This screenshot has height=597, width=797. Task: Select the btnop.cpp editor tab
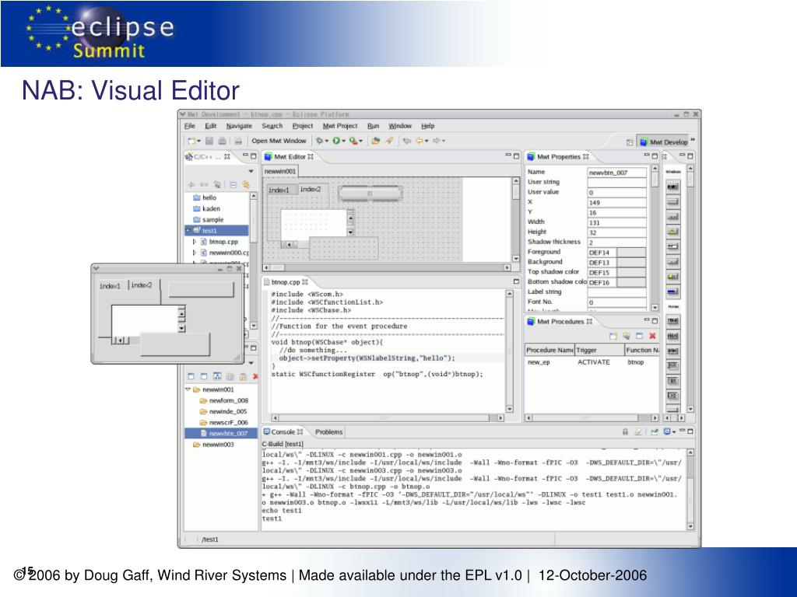(285, 281)
